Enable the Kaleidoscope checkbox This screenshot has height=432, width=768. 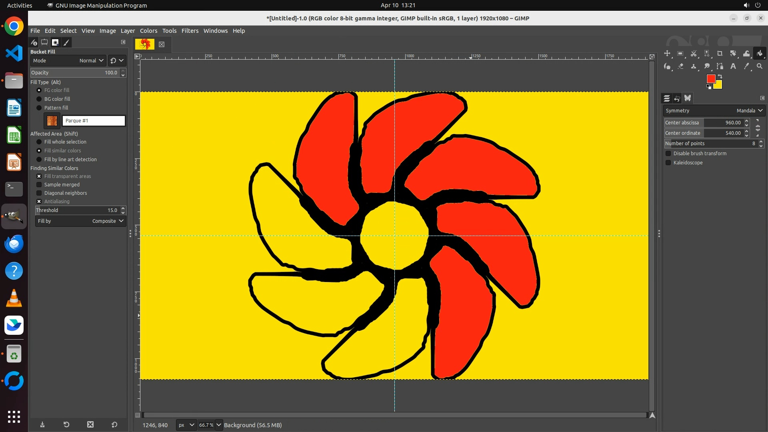(668, 163)
